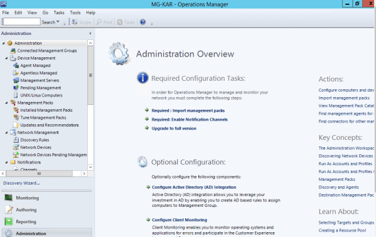Click tree scroll up arrow
Viewport: 376px width, 237px height.
[x=90, y=43]
